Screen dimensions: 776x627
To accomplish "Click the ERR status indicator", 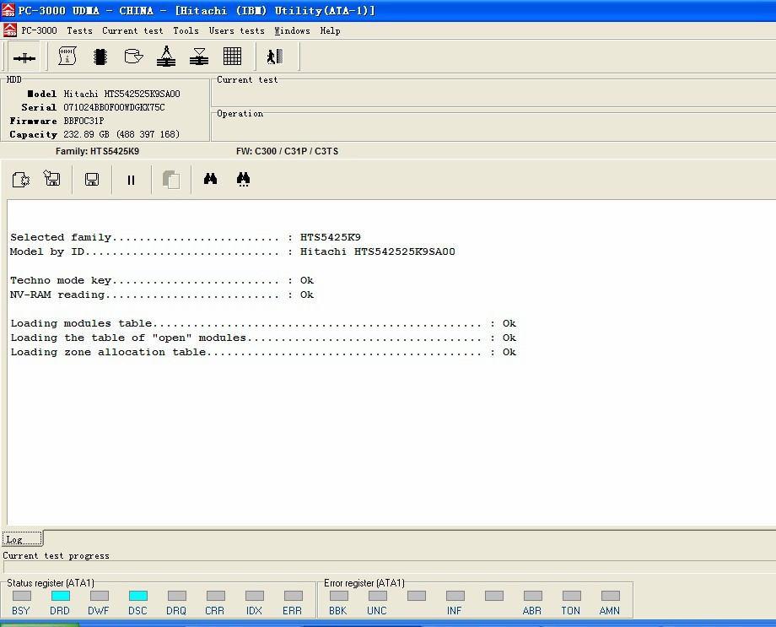I will (293, 596).
